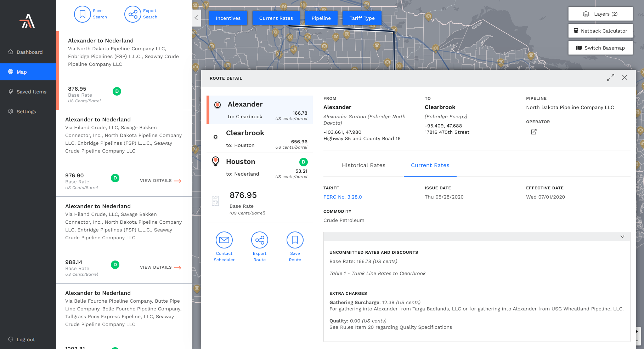
Task: Click the receipt icon beside 876.95 base rate
Action: (x=215, y=201)
